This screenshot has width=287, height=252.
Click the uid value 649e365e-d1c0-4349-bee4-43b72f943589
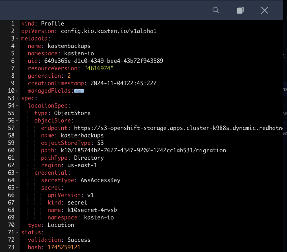pyautogui.click(x=104, y=61)
